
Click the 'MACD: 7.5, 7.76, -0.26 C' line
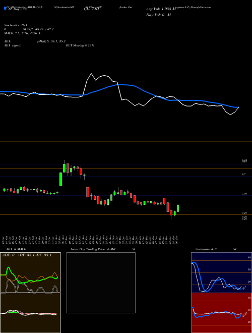coord(23,33)
